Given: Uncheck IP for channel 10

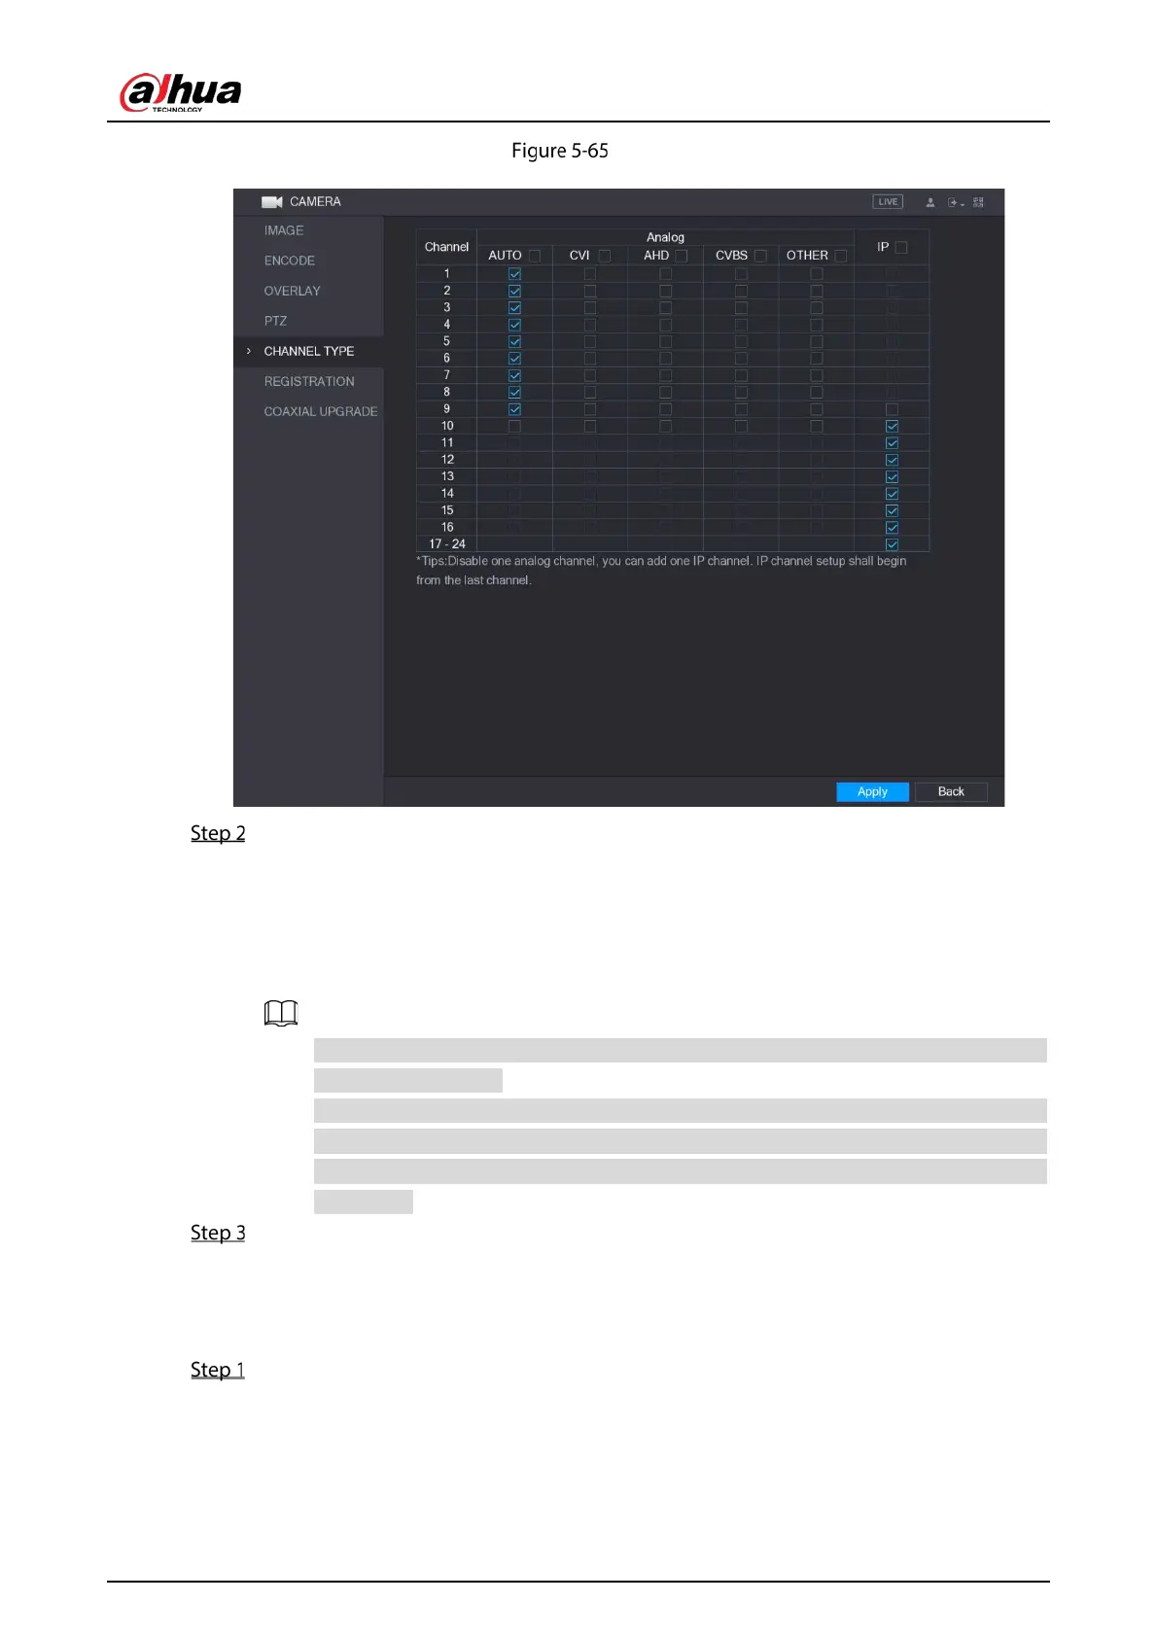Looking at the screenshot, I should pyautogui.click(x=892, y=426).
